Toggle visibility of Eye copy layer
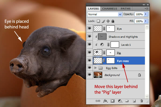Image resolution: width=161 pixels, height=107 pixels. pyautogui.click(x=90, y=60)
